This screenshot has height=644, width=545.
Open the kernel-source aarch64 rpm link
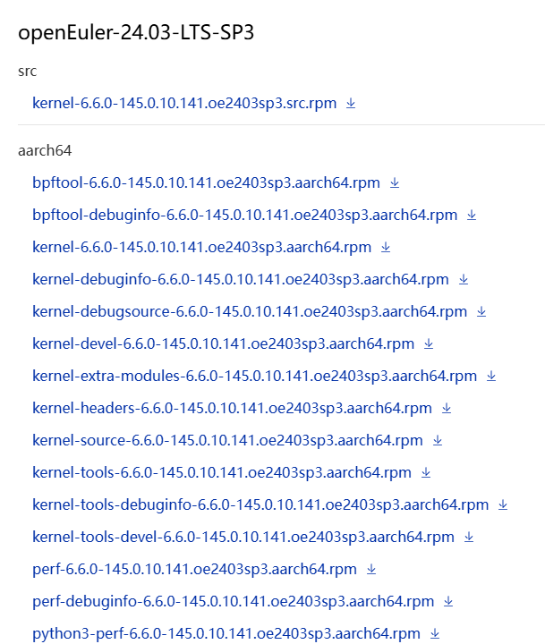(227, 440)
